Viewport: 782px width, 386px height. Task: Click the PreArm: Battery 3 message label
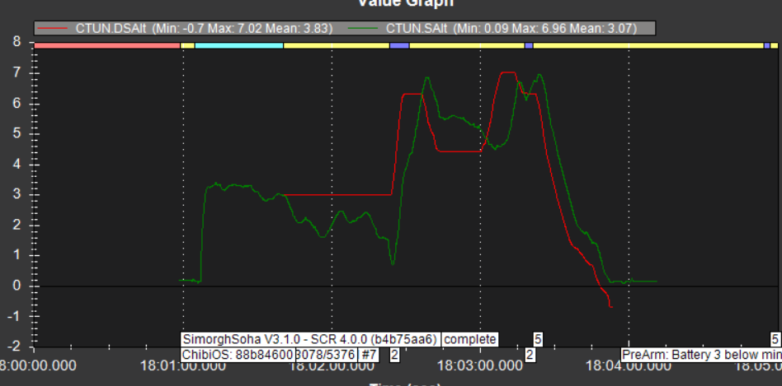click(x=700, y=356)
